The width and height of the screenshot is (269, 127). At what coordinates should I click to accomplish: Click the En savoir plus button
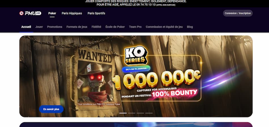pyautogui.click(x=51, y=109)
